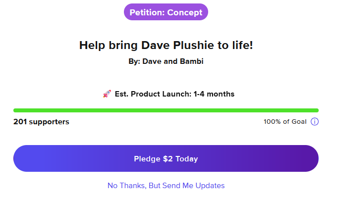The image size is (338, 200).
Task: Click the word Goal beside the info icon
Action: point(299,122)
